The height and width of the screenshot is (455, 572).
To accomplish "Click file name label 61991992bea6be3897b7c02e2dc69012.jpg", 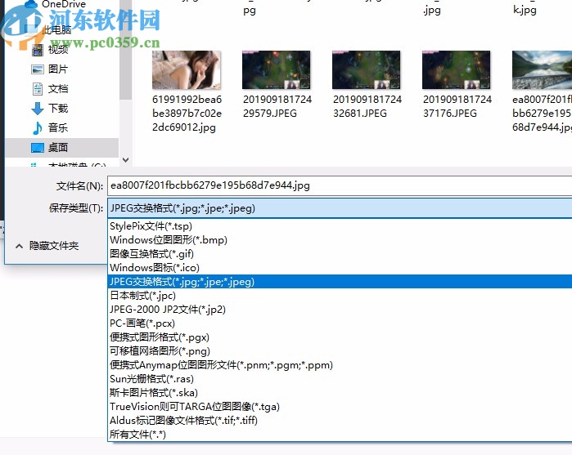I will pos(187,114).
